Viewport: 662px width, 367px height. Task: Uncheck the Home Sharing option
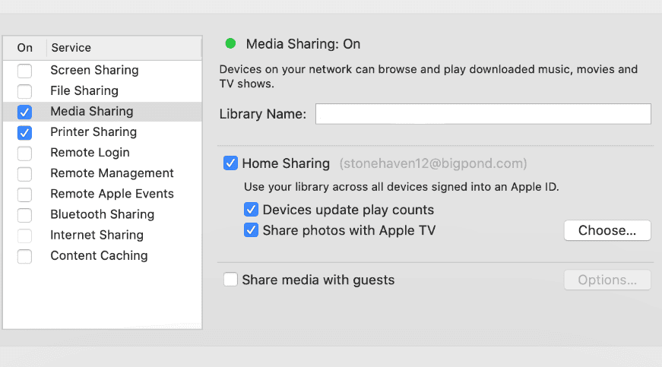pos(231,163)
